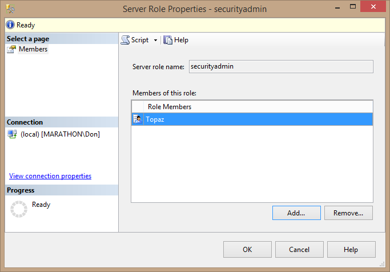Click the Ready information icon
This screenshot has width=390, height=272.
tap(10, 25)
